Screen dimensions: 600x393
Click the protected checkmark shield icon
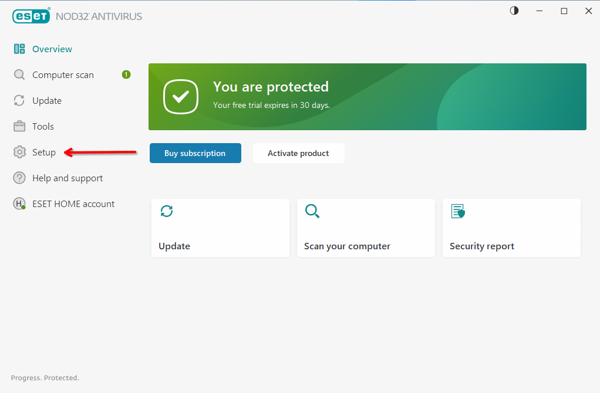(x=181, y=97)
